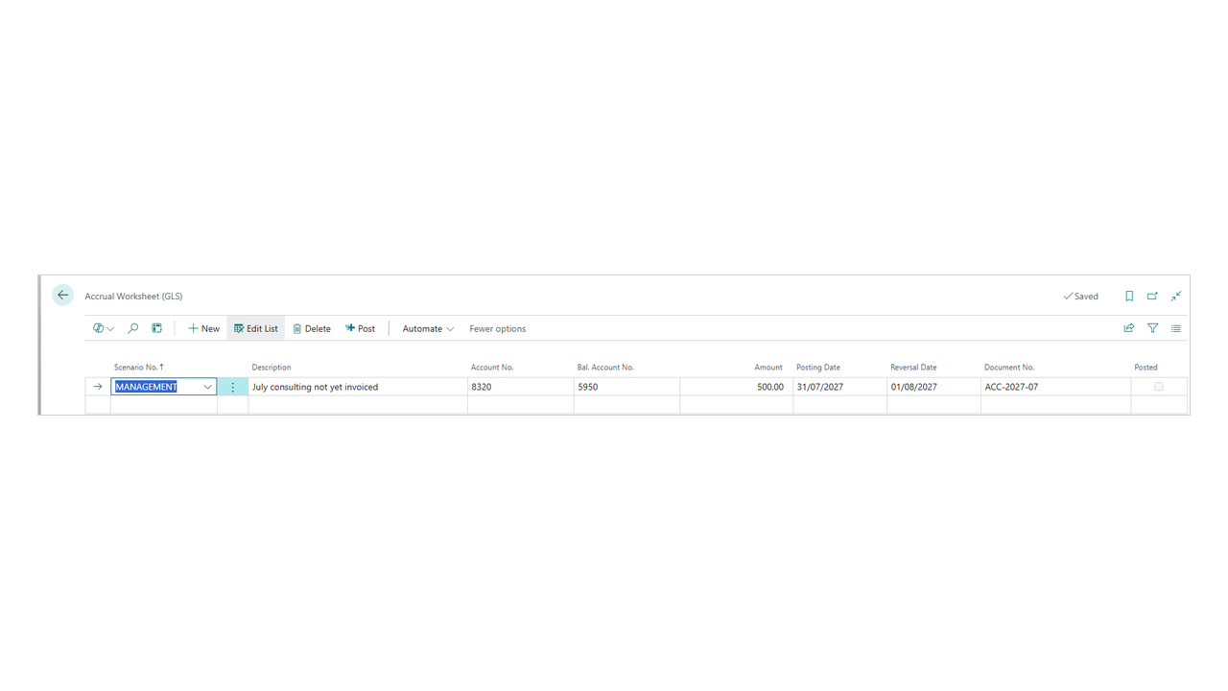The width and height of the screenshot is (1228, 691).
Task: Click the New button
Action: [203, 328]
